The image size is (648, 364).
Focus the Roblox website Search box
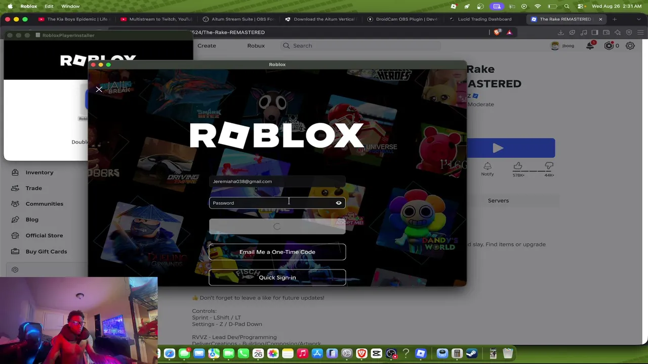(361, 45)
